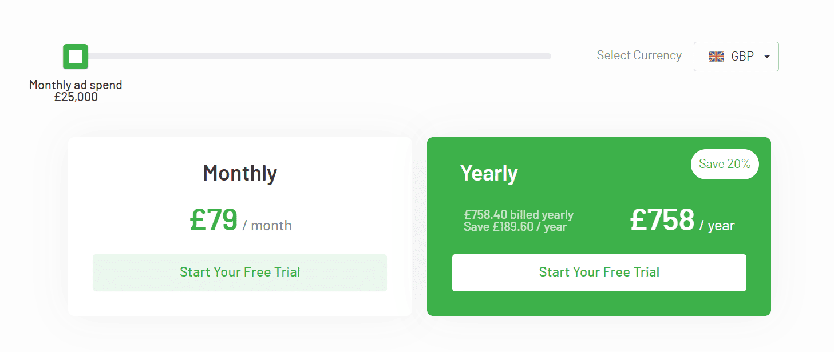834x352 pixels.
Task: Expand the Select Currency options
Action: click(736, 56)
